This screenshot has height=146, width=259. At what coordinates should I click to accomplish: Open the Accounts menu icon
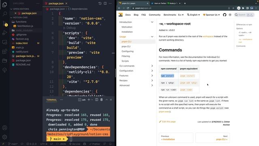4,128
